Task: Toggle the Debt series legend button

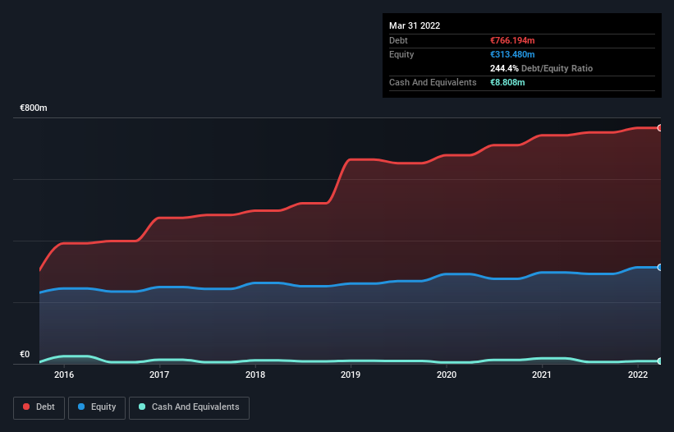Action: (39, 407)
